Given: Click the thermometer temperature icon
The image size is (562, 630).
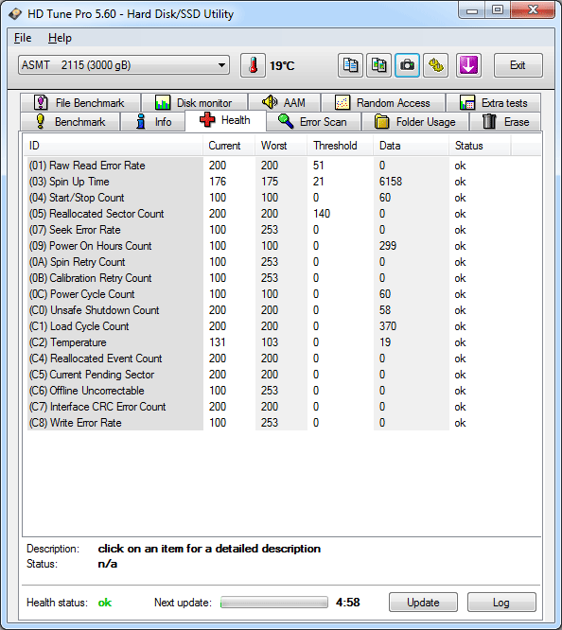Looking at the screenshot, I should click(x=253, y=65).
